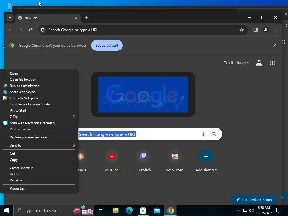
Task: Choose Open in the context menu
Action: (39, 73)
